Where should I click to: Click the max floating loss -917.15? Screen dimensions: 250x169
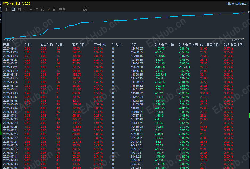pyautogui.click(x=160, y=164)
